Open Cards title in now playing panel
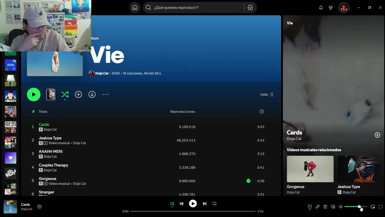The width and height of the screenshot is (385, 217). click(294, 132)
